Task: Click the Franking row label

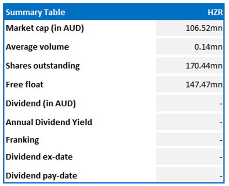Action: (x=22, y=140)
